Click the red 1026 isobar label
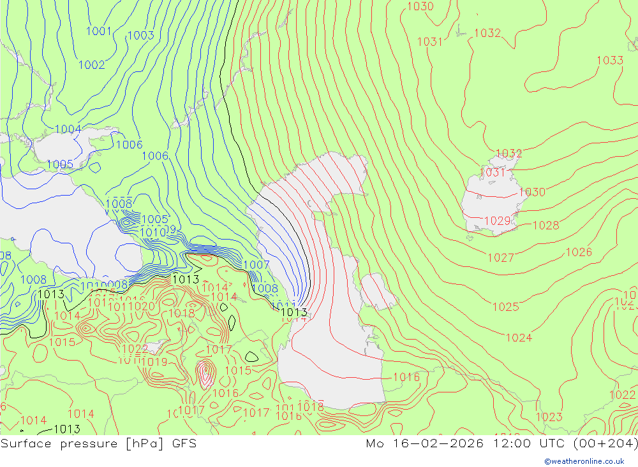Image resolution: width=638 pixels, height=467 pixels. [579, 252]
